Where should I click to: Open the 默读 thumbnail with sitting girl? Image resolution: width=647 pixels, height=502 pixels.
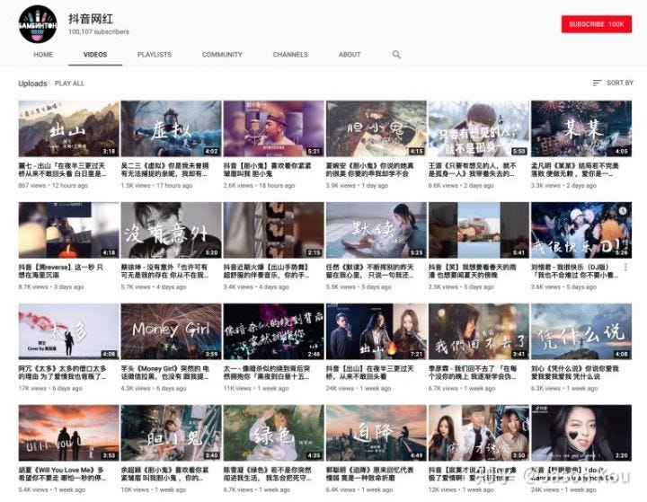coord(377,230)
